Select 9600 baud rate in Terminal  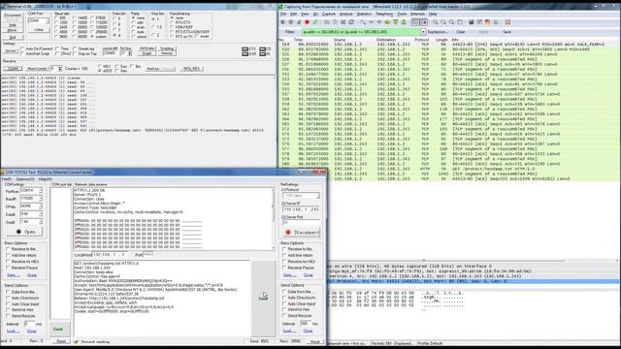pyautogui.click(x=61, y=36)
